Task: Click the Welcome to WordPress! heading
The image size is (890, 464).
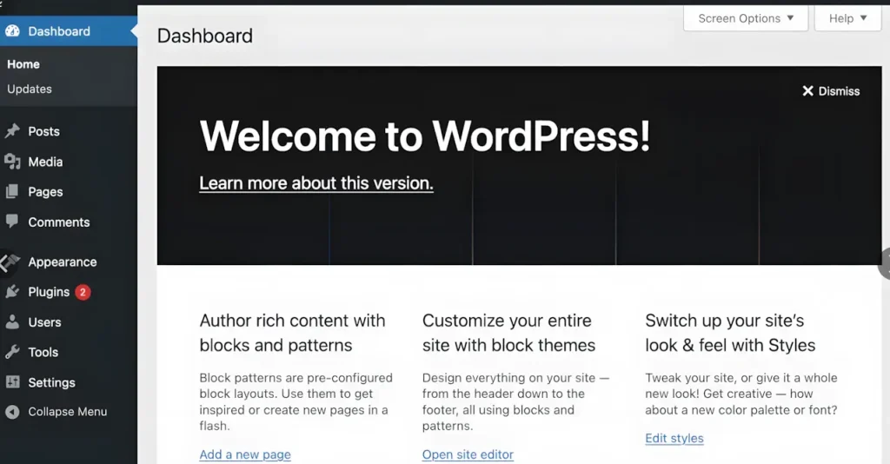Action: 424,136
